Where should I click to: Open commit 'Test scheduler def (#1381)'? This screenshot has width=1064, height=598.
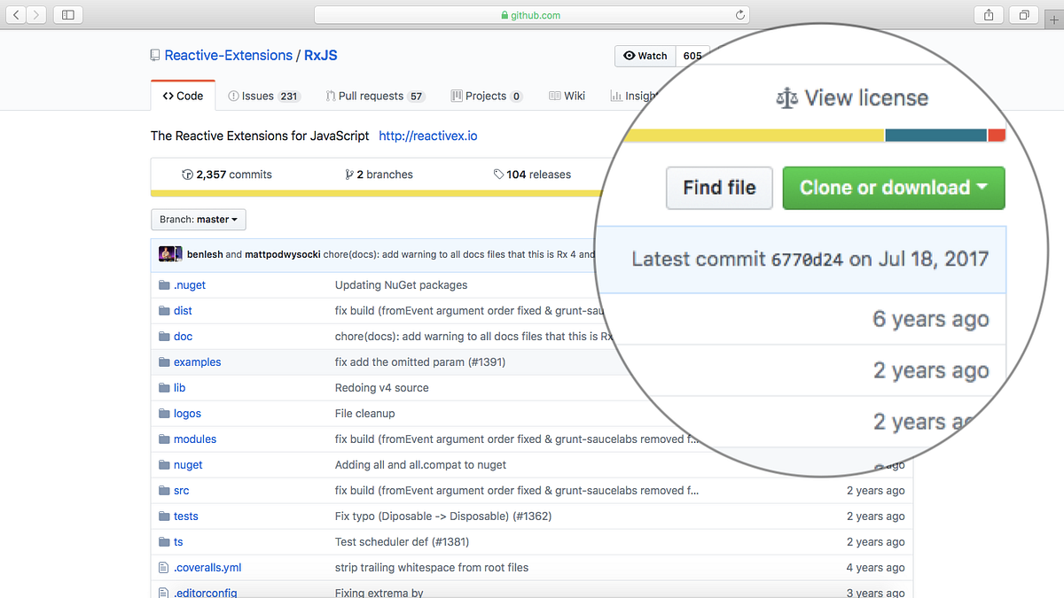(x=403, y=542)
